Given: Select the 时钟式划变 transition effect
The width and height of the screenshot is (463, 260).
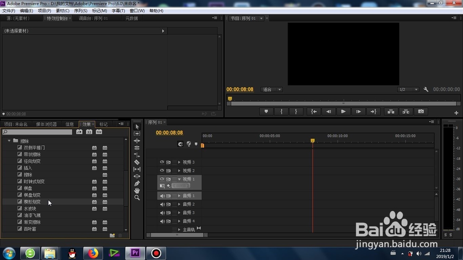Looking at the screenshot, I should [x=34, y=181].
